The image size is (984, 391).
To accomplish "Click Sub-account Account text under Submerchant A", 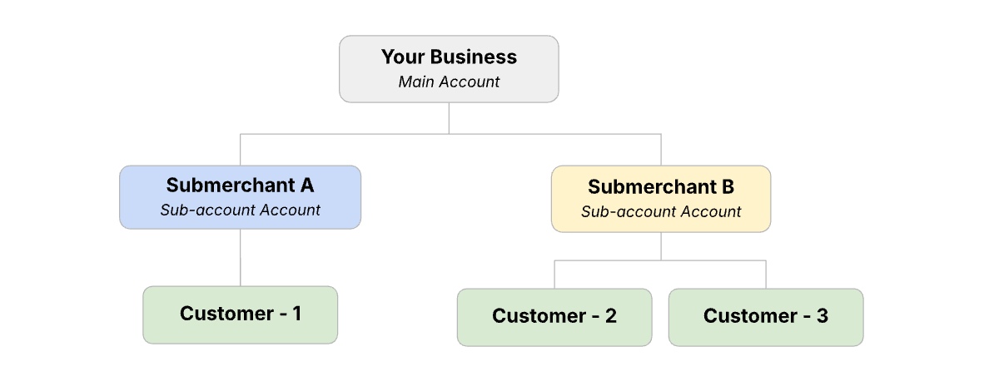I will (240, 210).
